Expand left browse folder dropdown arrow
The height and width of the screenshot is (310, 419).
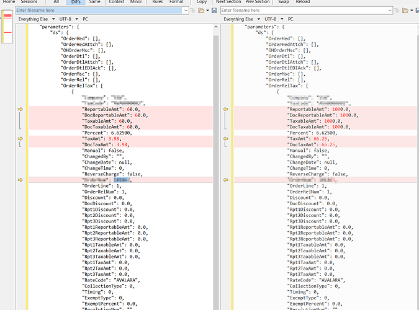point(207,11)
